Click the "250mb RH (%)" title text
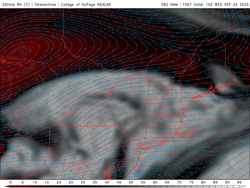 tap(16, 4)
